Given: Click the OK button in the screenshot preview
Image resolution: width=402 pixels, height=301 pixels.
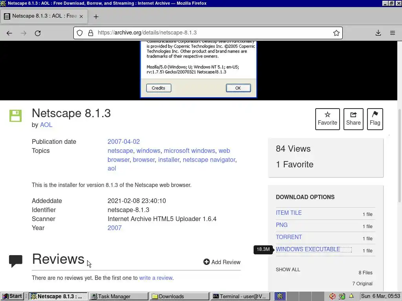Looking at the screenshot, I should (238, 88).
